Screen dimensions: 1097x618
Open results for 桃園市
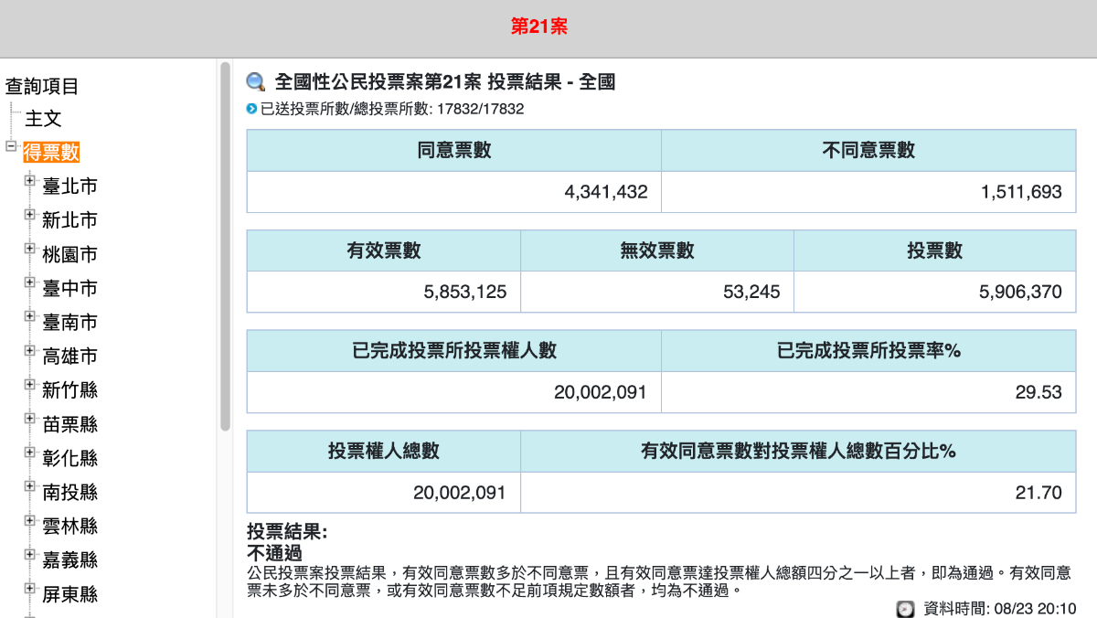point(69,254)
